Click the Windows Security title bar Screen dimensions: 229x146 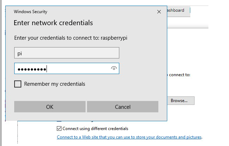coord(71,12)
